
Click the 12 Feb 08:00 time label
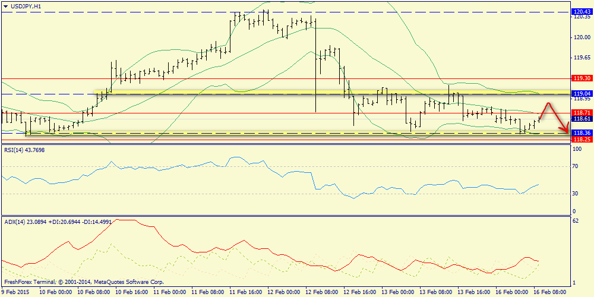pos(320,292)
